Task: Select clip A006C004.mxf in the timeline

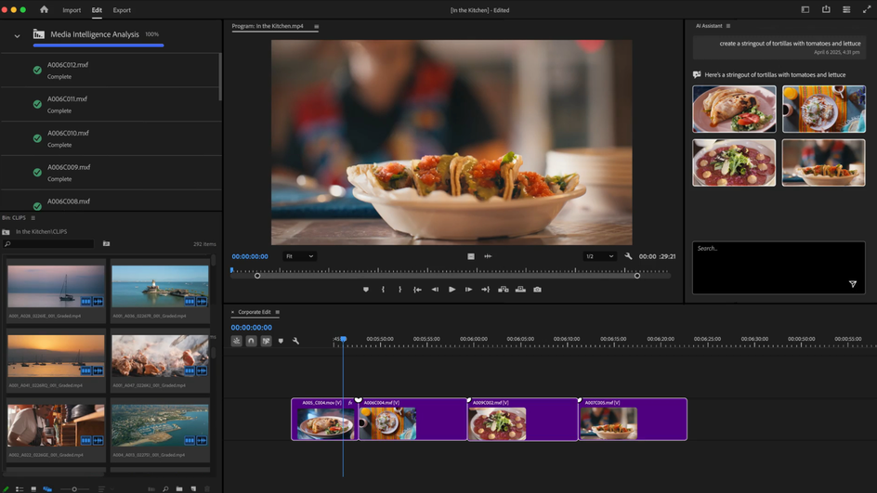Action: [412, 420]
